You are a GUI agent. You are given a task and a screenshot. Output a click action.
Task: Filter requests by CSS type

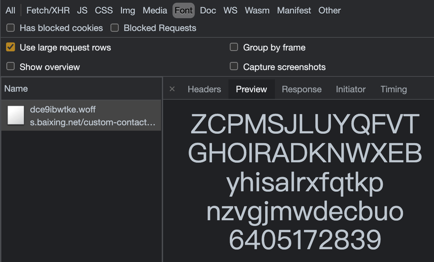(104, 10)
